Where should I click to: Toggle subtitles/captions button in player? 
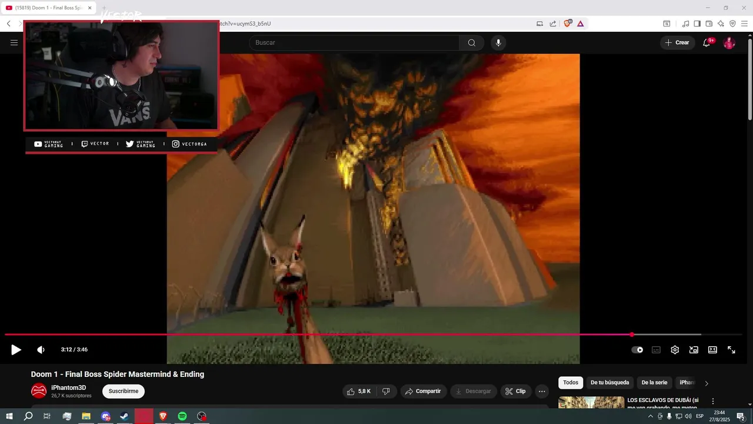(656, 350)
